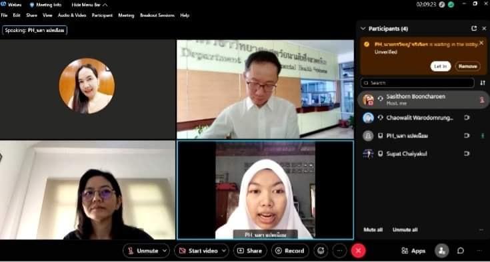Viewport: 490px width, 262px height.
Task: Click Supat Chaiyakul's avatar icon
Action: 368,154
